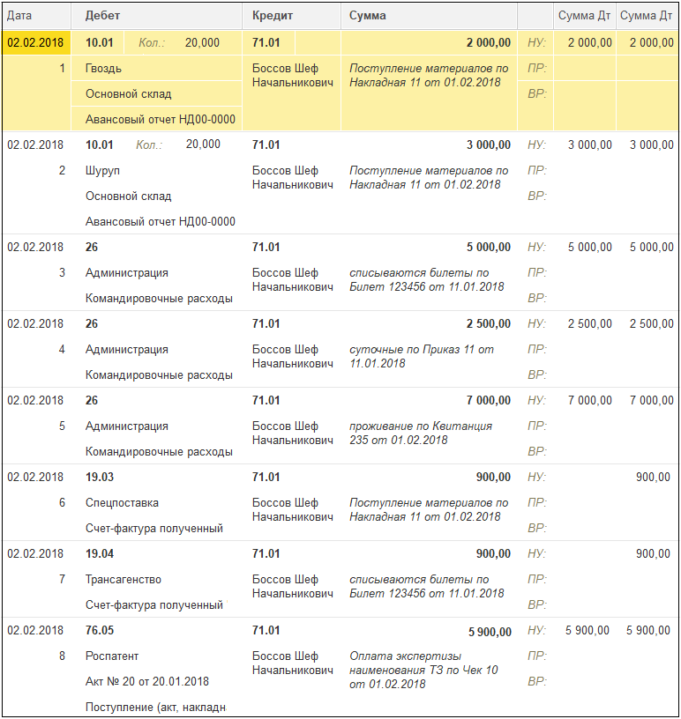This screenshot has width=681, height=719.
Task: Click Авансовый отчет НД00-0000 in row 1
Action: coord(157,119)
